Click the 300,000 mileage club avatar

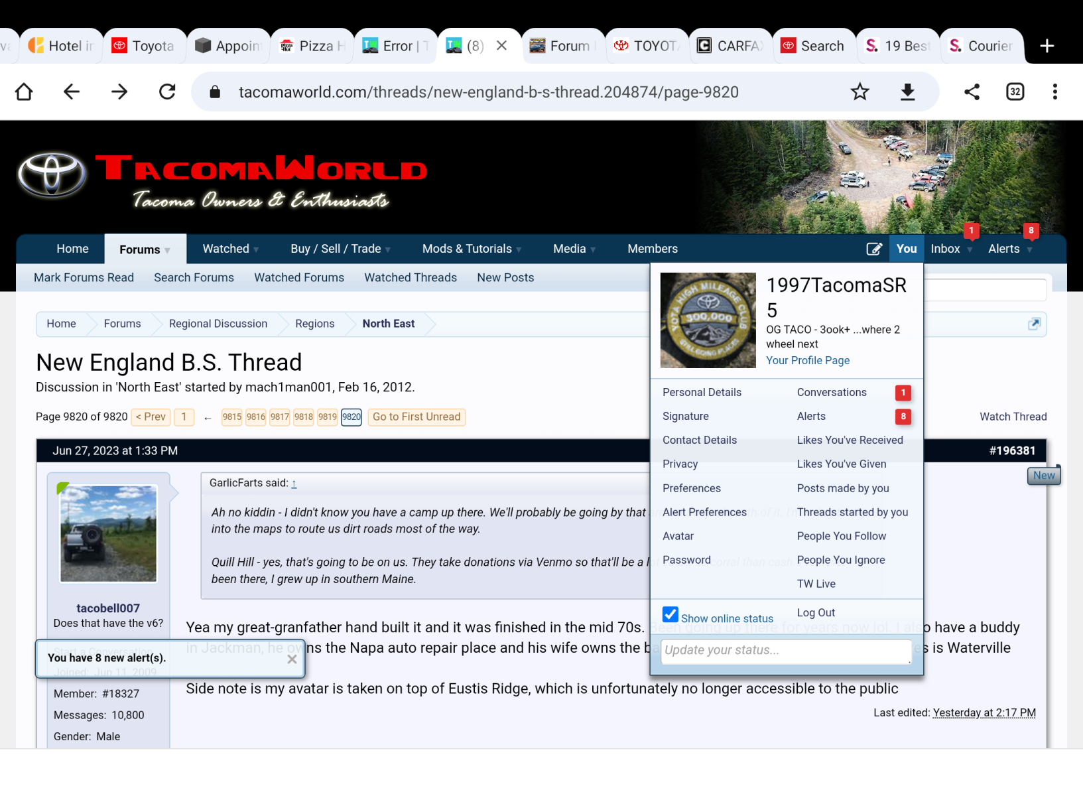[708, 320]
